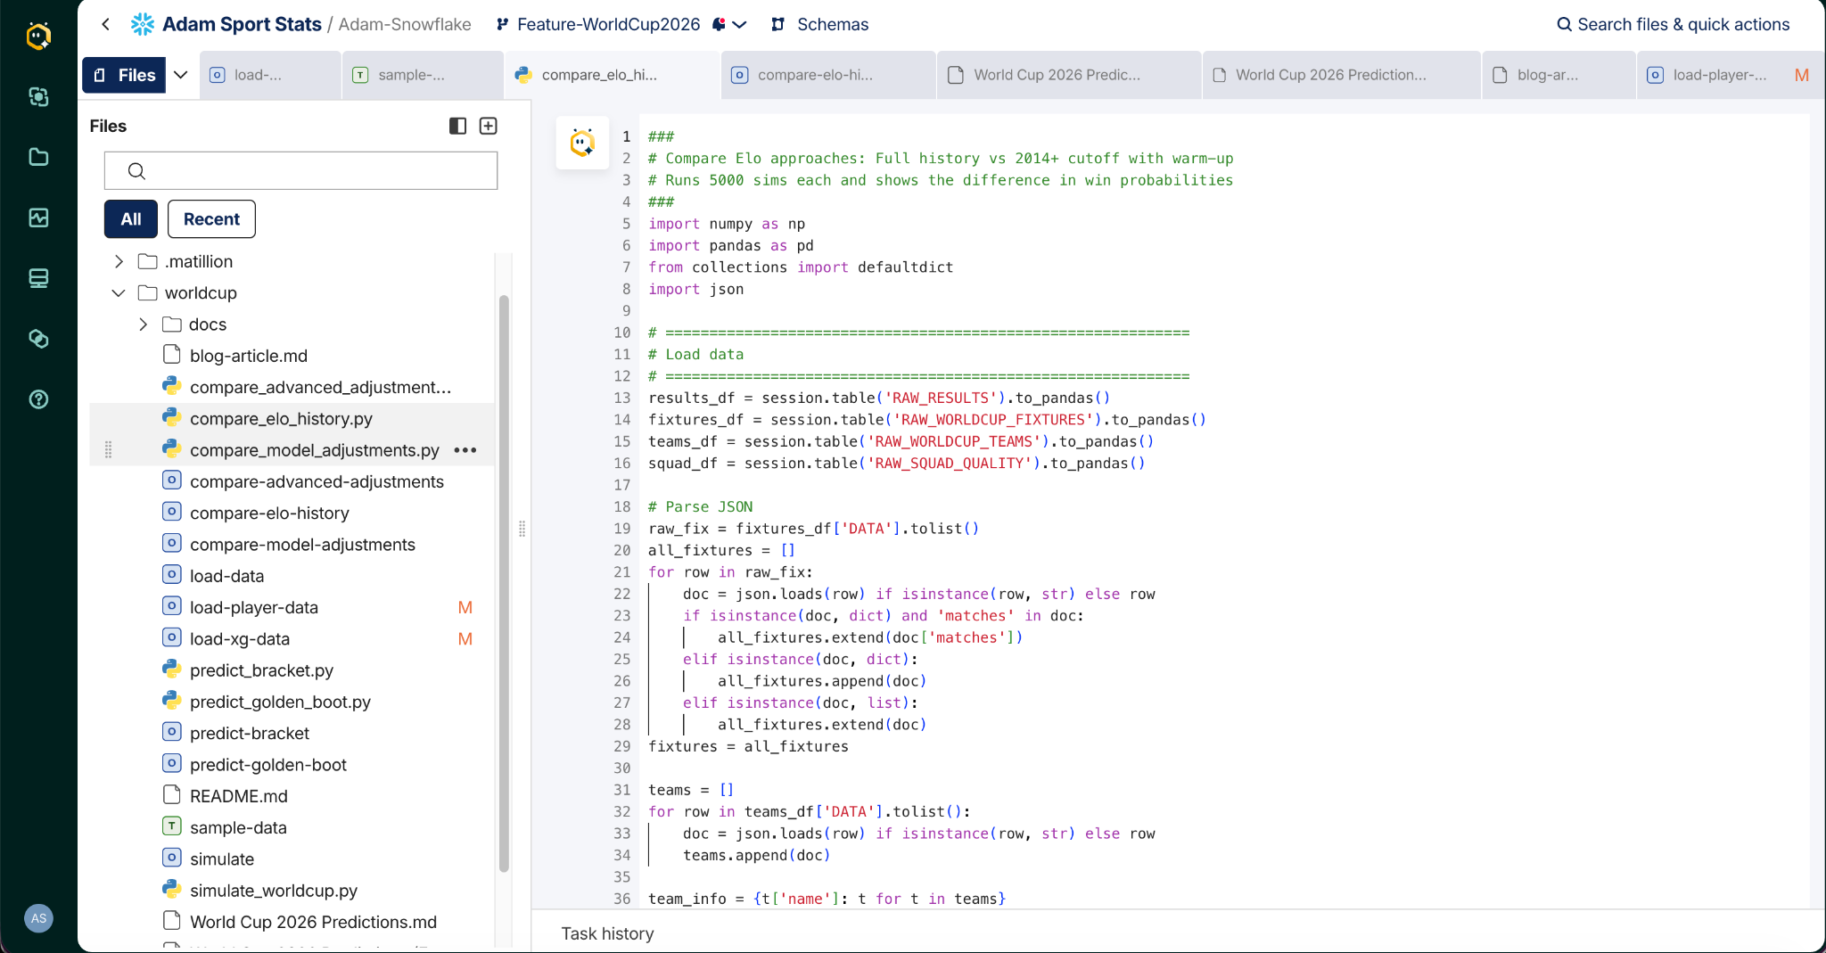The image size is (1826, 953).
Task: Click the search magnifier icon in header
Action: point(1564,24)
